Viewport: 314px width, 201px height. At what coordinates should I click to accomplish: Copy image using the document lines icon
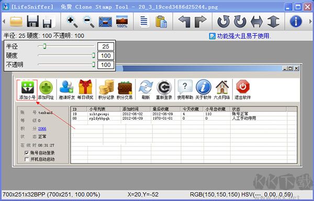pos(144,21)
